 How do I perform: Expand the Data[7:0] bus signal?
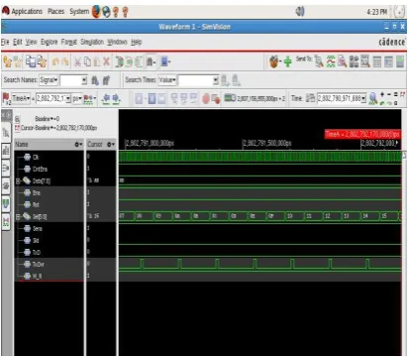click(19, 180)
